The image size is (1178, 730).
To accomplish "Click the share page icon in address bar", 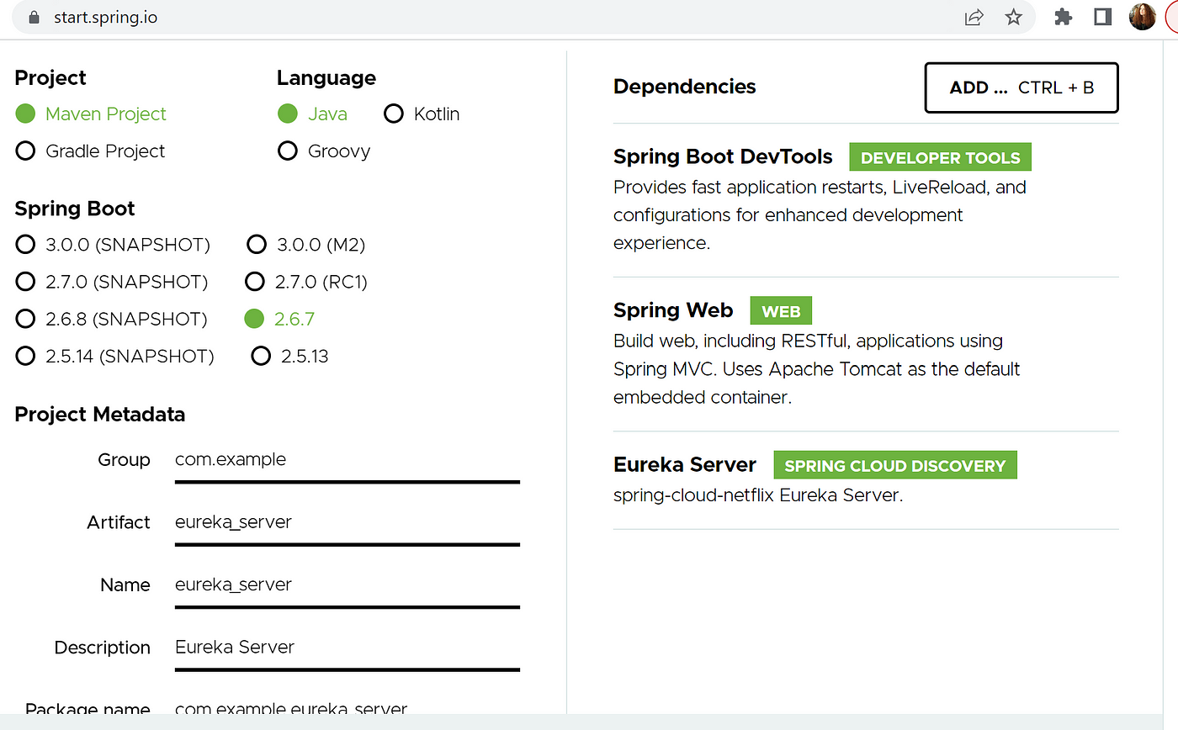I will coord(974,17).
